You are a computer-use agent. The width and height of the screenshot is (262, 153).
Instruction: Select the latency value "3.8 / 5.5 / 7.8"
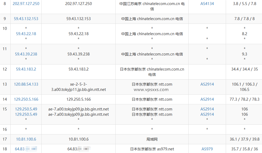click(x=245, y=4)
